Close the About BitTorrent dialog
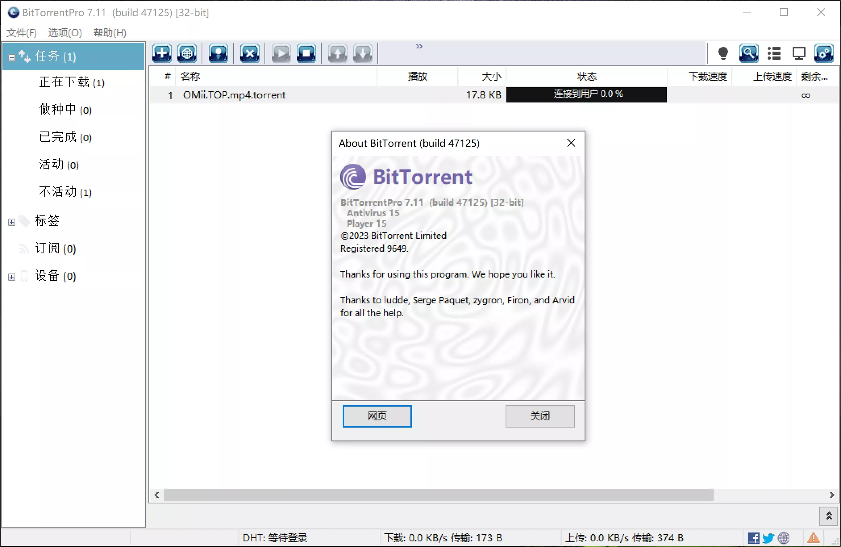Image resolution: width=841 pixels, height=547 pixels. 571,143
